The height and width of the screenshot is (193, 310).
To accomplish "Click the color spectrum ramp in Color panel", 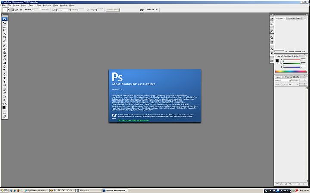I will (291, 72).
